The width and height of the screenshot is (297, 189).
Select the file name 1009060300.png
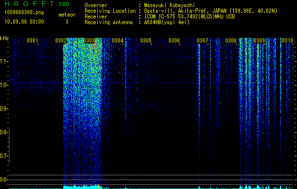pyautogui.click(x=25, y=13)
